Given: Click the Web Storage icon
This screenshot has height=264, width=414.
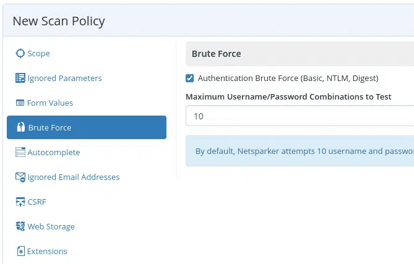Looking at the screenshot, I should 20,226.
